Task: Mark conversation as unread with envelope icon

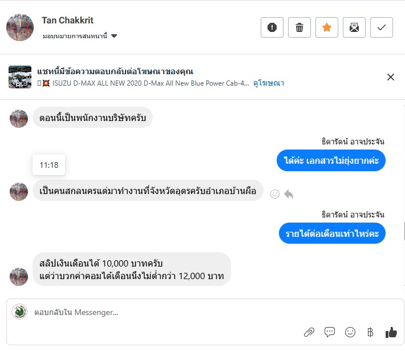Action: pos(354,27)
